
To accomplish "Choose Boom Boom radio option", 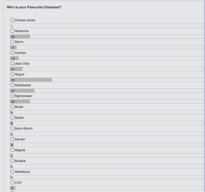I will (x=12, y=128).
